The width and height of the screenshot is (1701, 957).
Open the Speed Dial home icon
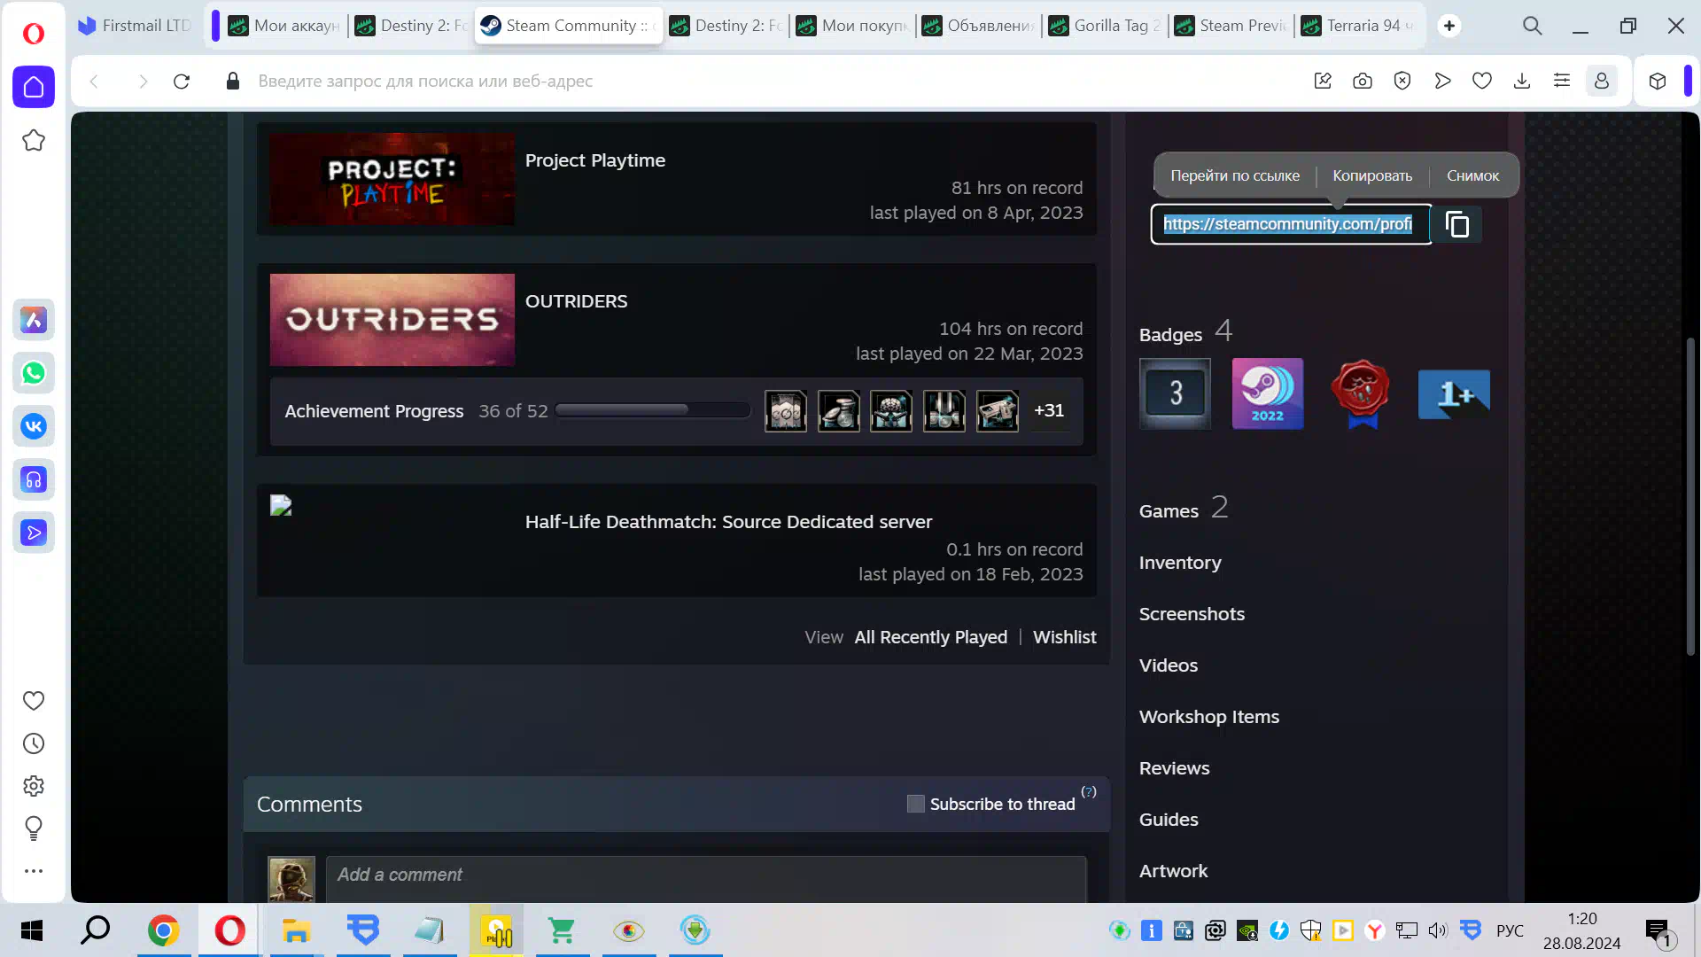coord(34,87)
